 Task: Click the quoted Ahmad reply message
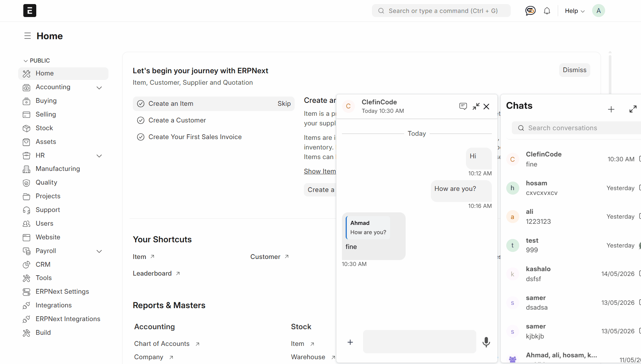click(368, 227)
